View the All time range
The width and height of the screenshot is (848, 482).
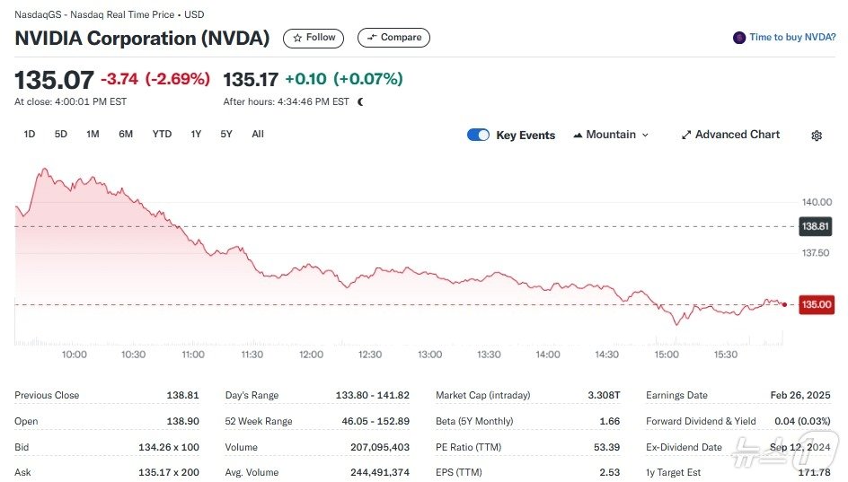pos(258,134)
